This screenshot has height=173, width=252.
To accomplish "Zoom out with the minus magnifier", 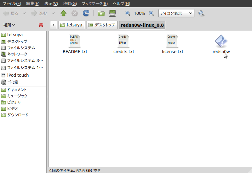I will click(x=128, y=13).
